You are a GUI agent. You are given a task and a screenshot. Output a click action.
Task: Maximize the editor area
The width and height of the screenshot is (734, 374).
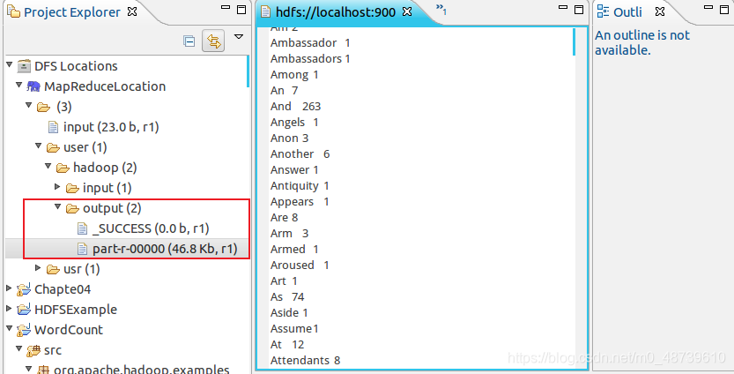click(579, 10)
